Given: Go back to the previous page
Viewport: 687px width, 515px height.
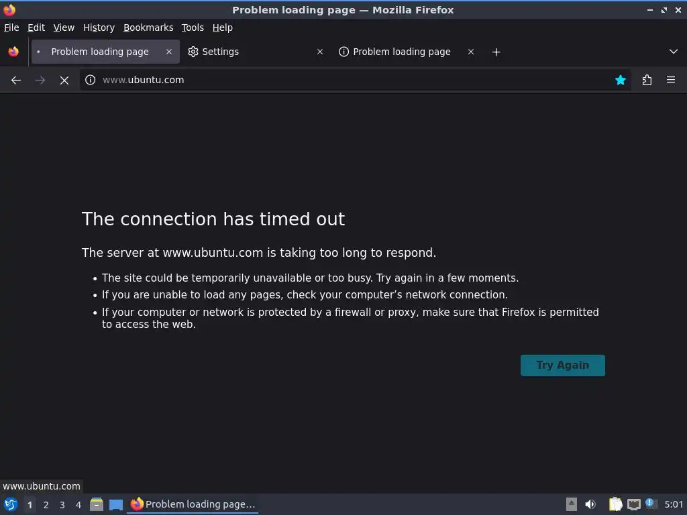Looking at the screenshot, I should pyautogui.click(x=16, y=80).
